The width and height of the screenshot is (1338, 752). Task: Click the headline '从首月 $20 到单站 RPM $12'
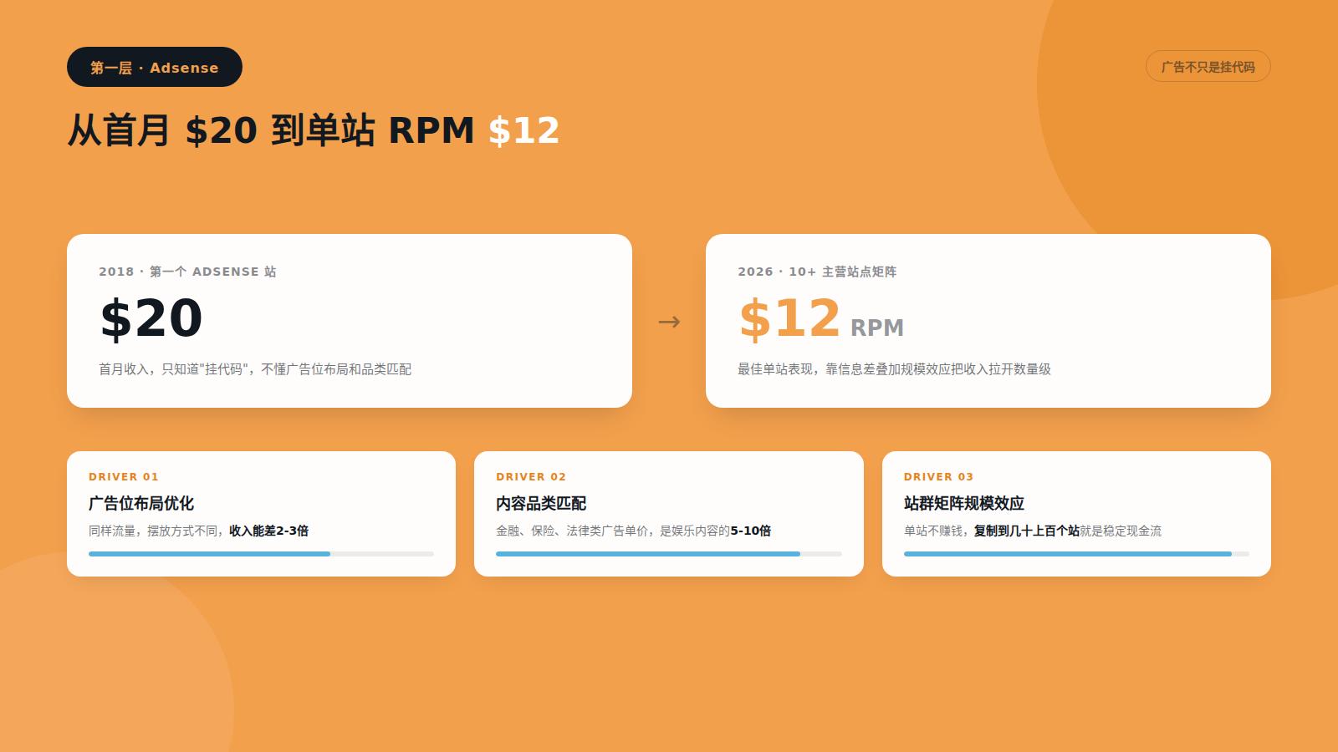click(314, 130)
